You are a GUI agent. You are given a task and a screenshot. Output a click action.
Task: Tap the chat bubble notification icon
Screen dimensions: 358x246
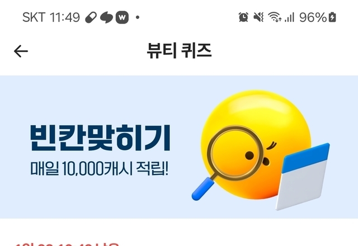(x=106, y=17)
